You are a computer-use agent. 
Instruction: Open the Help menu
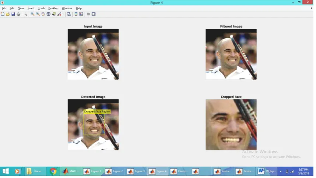point(79,8)
